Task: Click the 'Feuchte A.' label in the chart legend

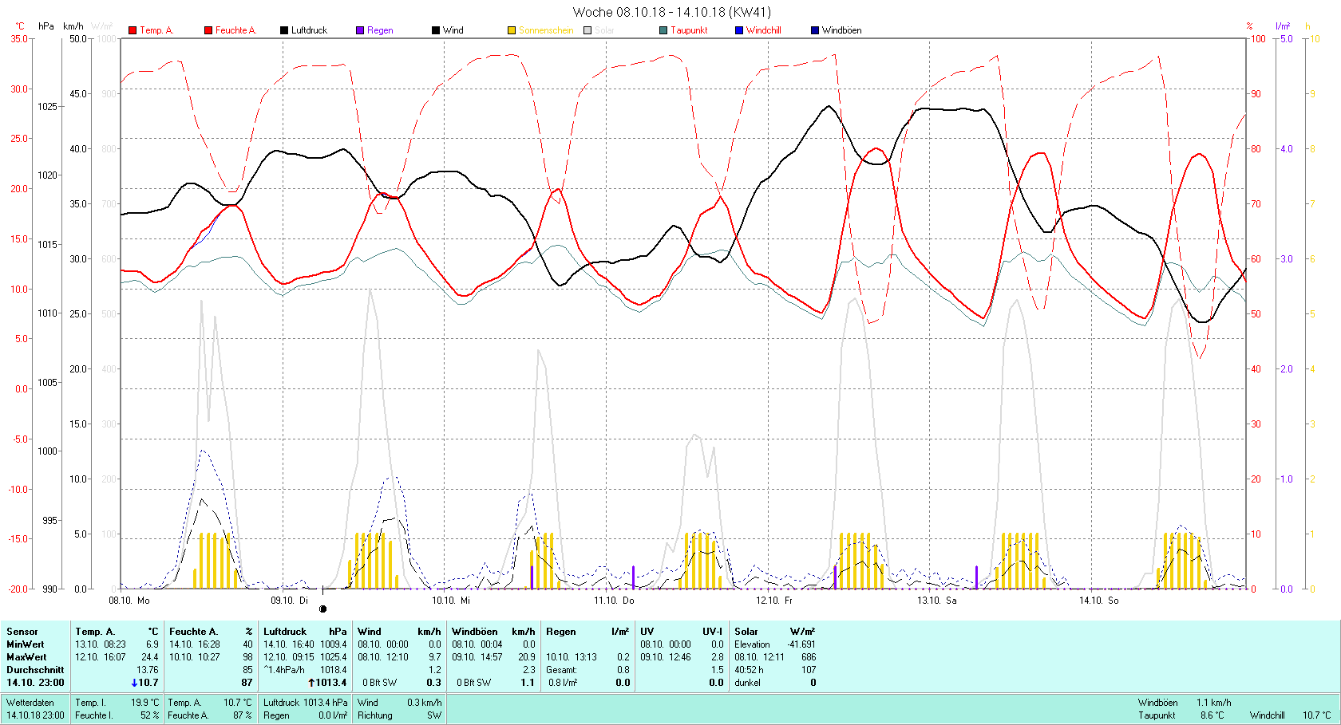Action: pyautogui.click(x=235, y=30)
